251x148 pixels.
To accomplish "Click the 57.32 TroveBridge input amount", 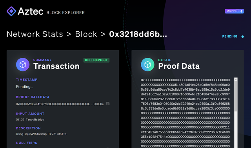I will pyautogui.click(x=30, y=119).
